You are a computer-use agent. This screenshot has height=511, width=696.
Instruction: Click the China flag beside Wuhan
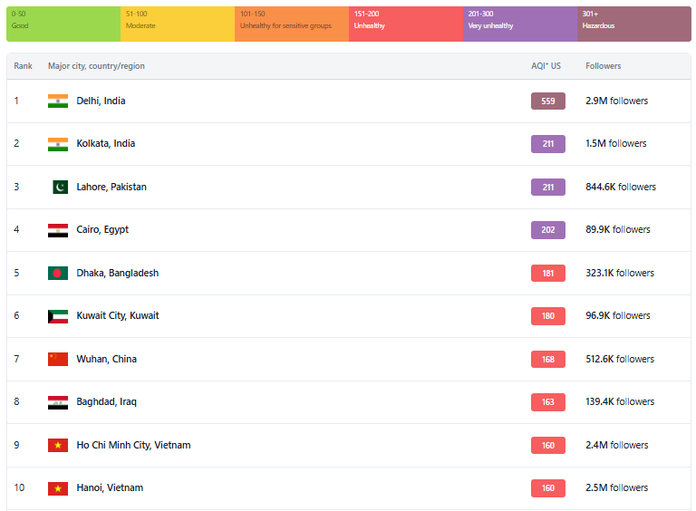[58, 359]
